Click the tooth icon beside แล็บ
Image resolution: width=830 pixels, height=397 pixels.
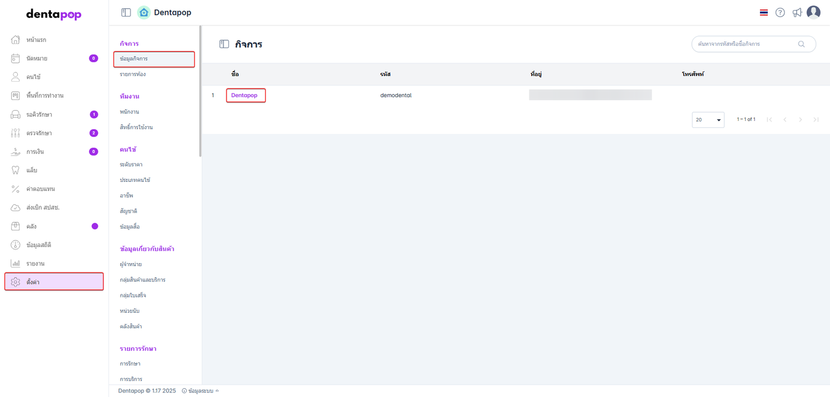click(x=16, y=170)
